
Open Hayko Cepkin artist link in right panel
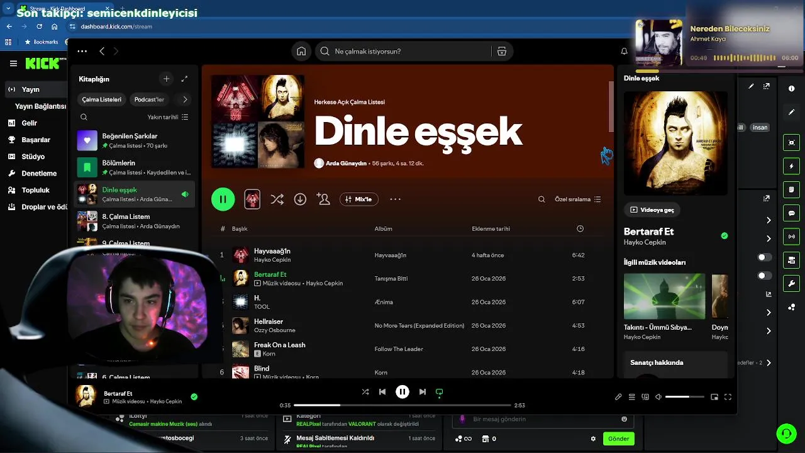coord(645,242)
